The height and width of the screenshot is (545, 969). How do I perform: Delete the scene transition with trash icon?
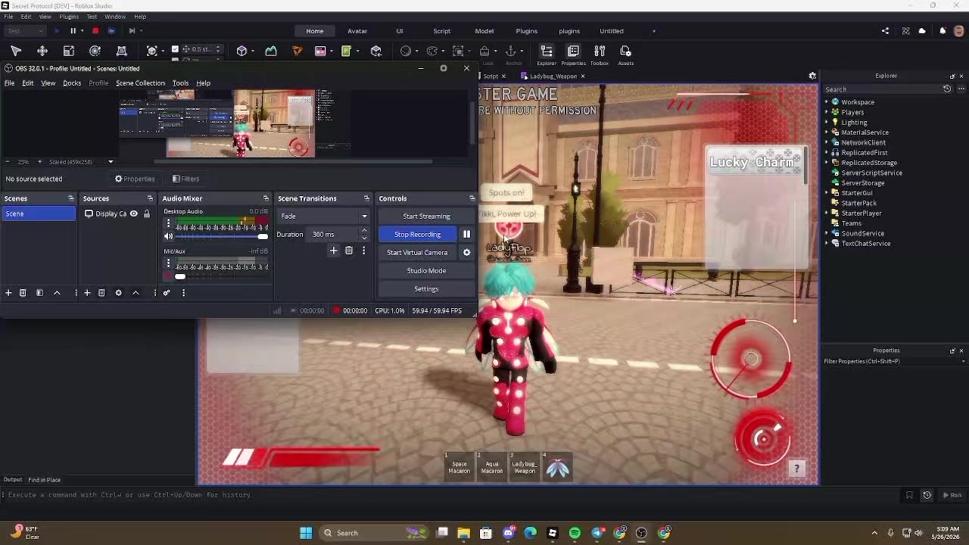point(349,251)
